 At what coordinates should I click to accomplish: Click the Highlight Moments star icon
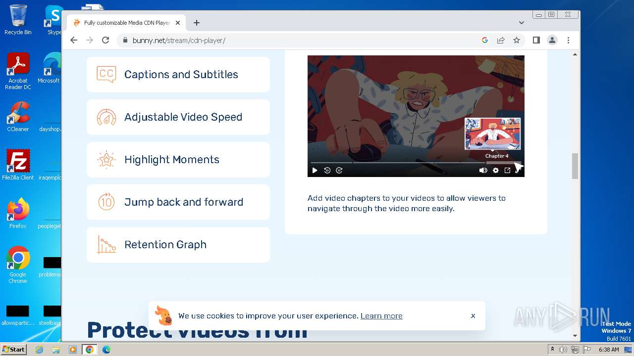106,159
